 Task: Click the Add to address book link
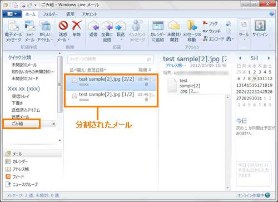point(176,66)
